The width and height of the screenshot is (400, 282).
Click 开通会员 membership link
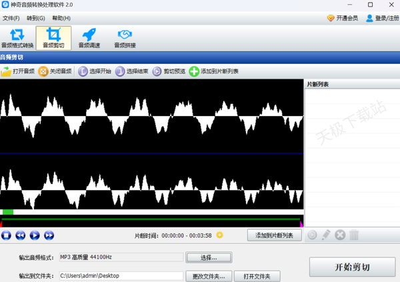[x=342, y=18]
